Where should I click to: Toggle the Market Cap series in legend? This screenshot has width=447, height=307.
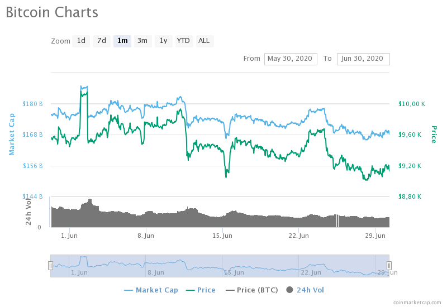coord(151,290)
